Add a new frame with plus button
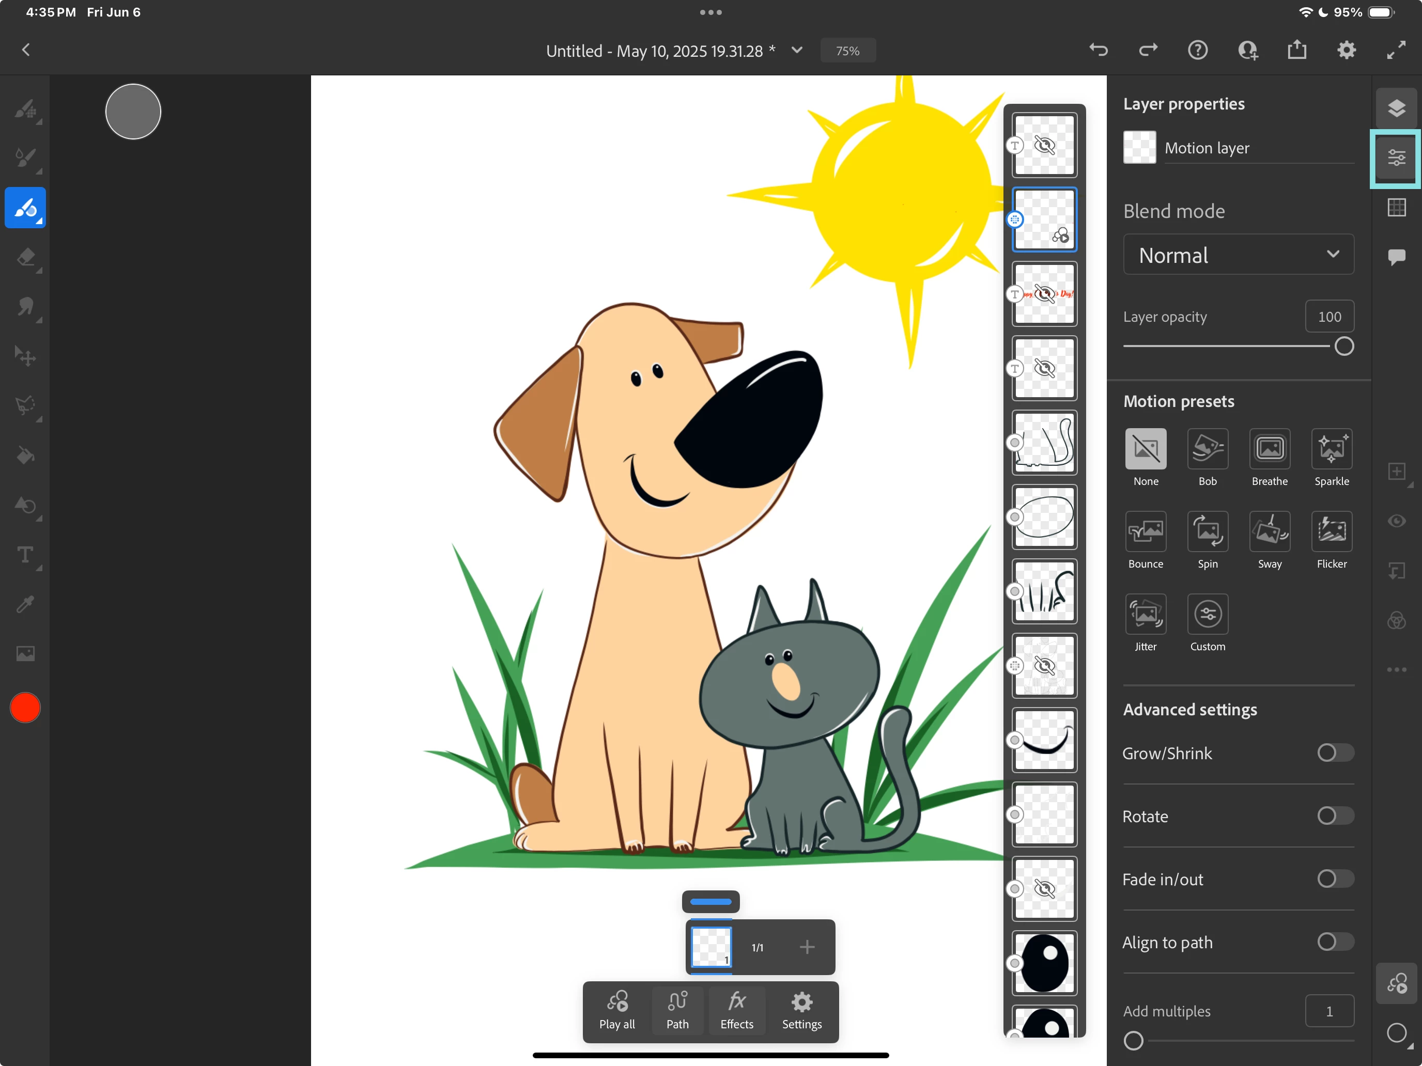 click(807, 947)
